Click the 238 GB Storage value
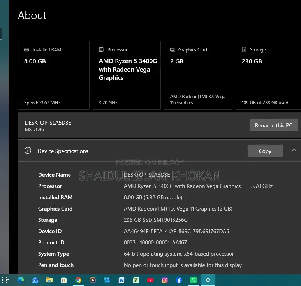 click(252, 61)
